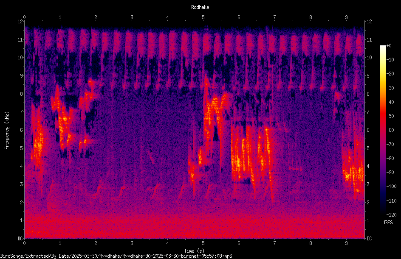The height and width of the screenshot is (259, 401).
Task: Click the '4' tick on top time axis
Action: pos(167,17)
